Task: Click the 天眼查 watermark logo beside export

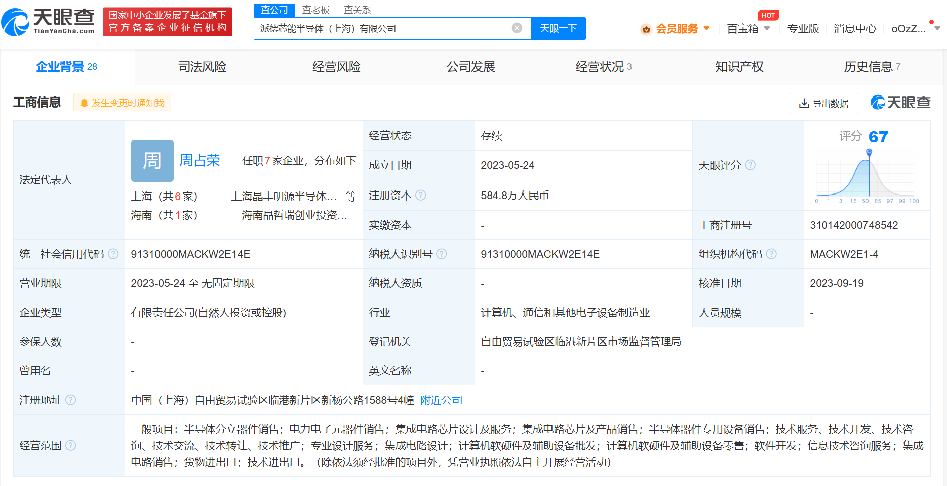Action: point(901,103)
